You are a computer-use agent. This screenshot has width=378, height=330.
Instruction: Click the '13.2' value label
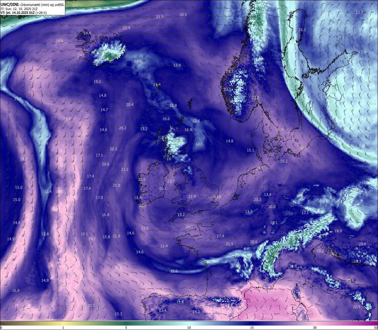[x=181, y=215]
